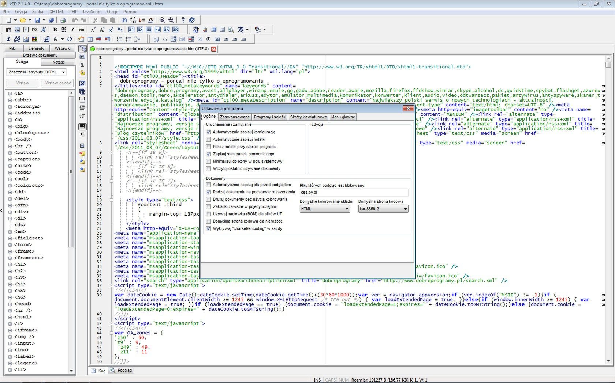Viewport: 615px width, 383px height.
Task: Uncheck Zapisuj stan panelu pomocniczego
Action: coord(209,154)
